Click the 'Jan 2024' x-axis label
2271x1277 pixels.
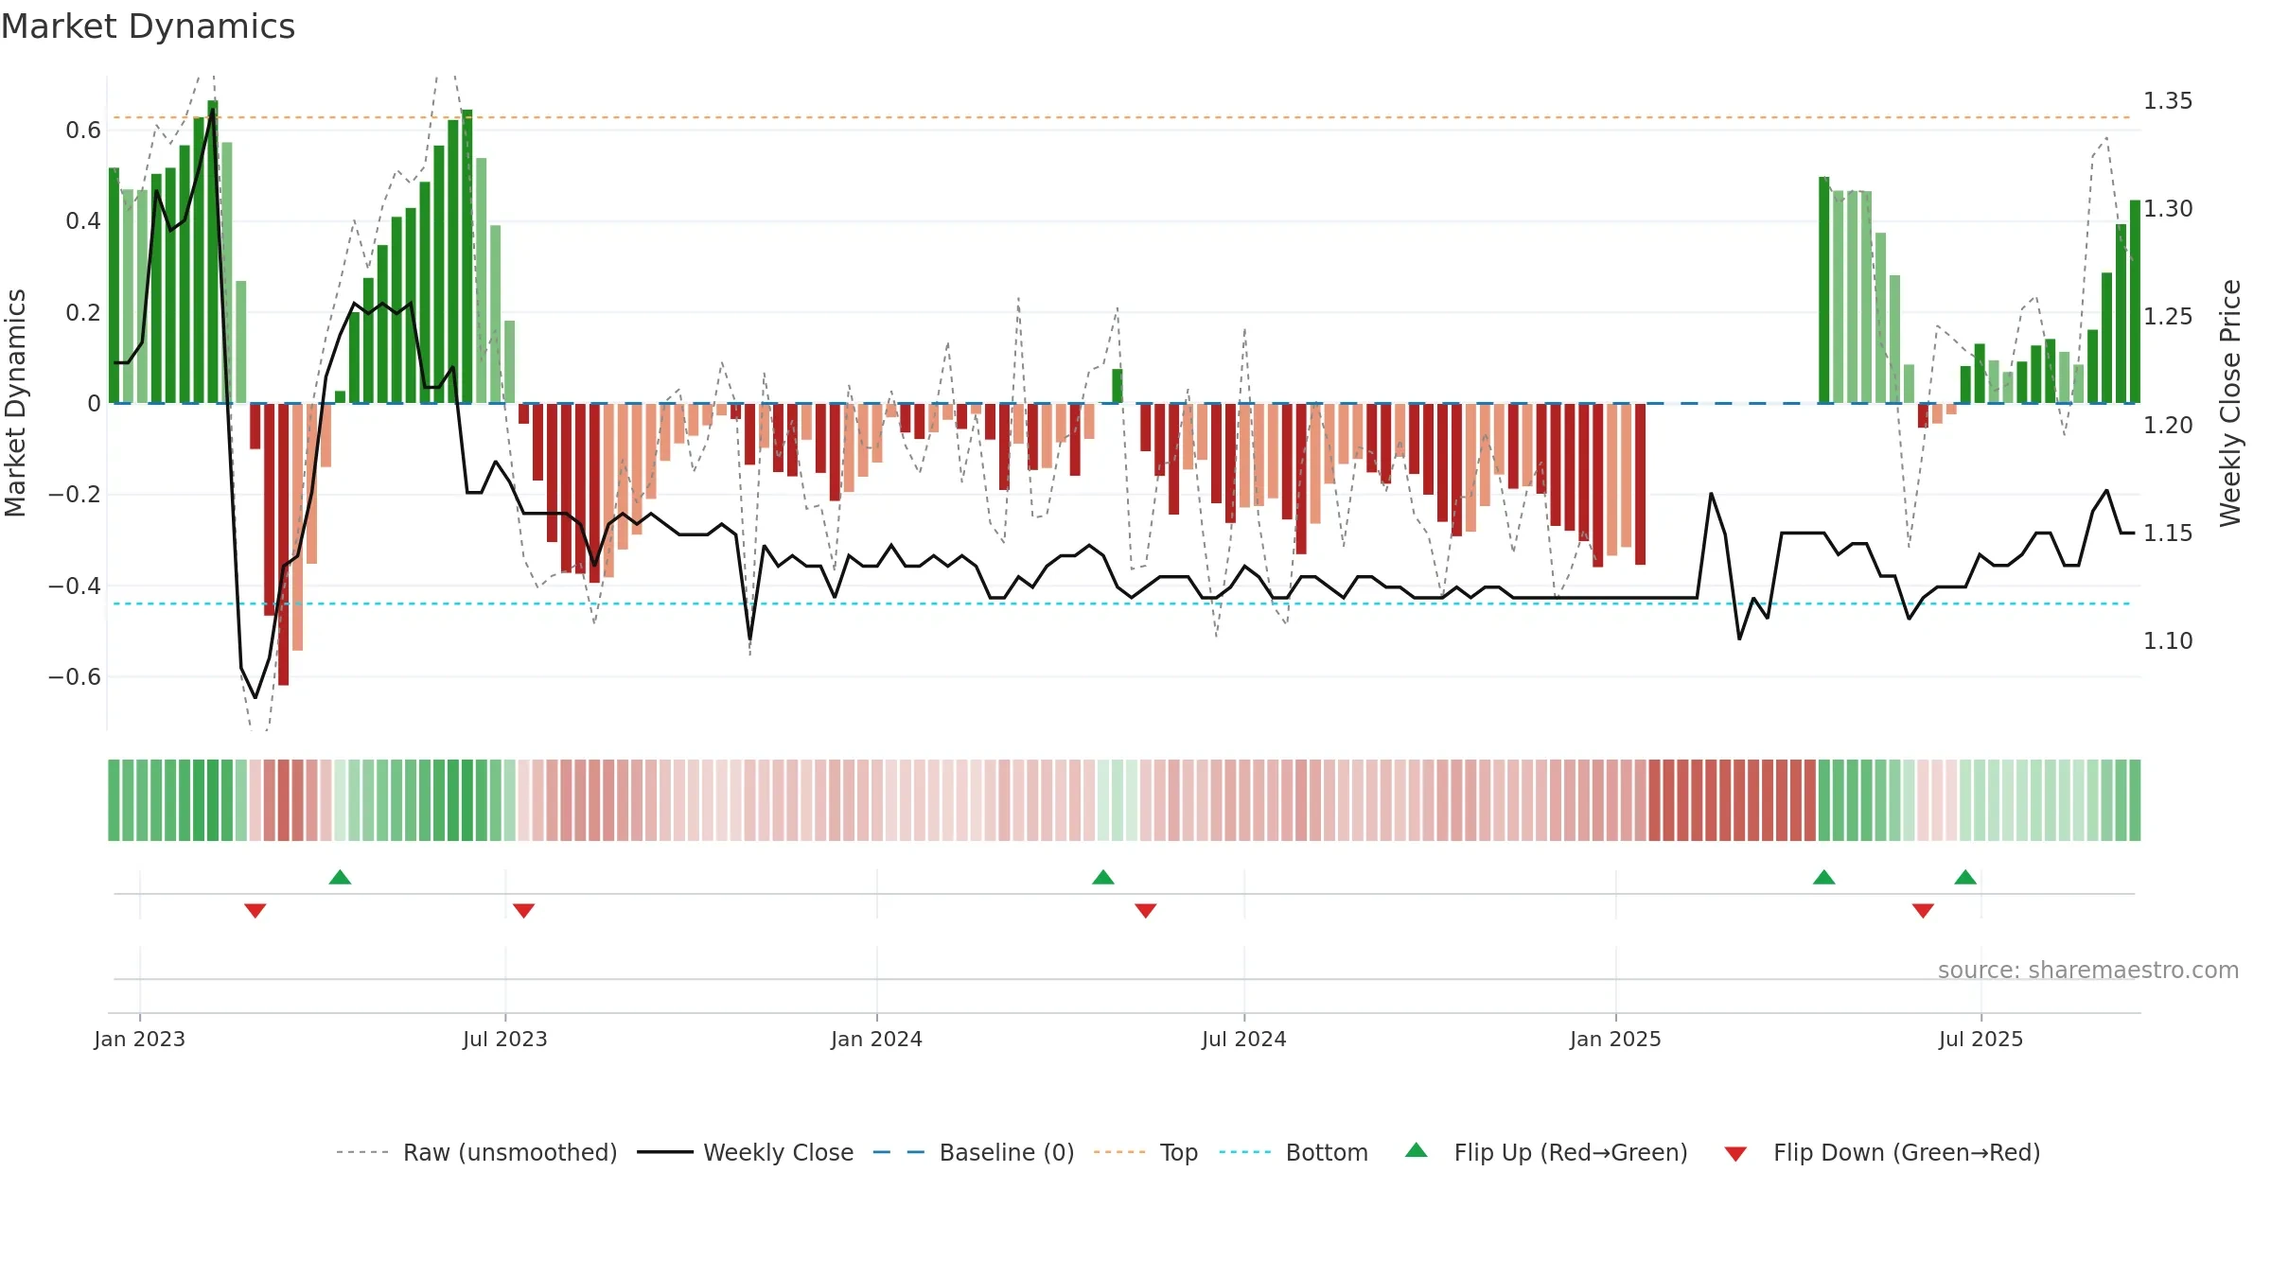(877, 1040)
